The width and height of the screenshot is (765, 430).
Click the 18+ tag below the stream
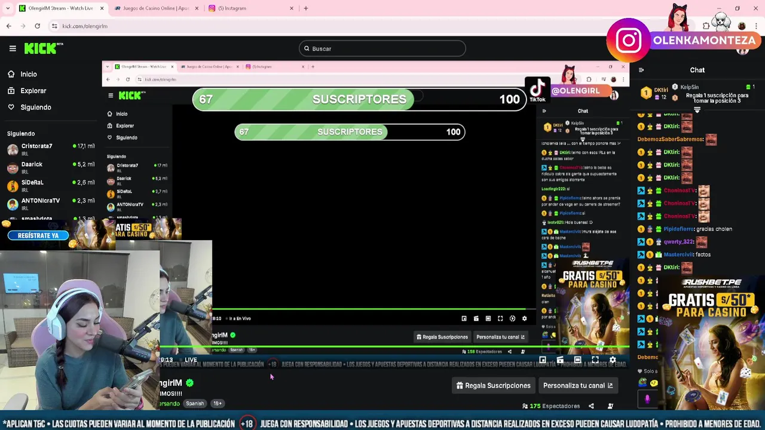pyautogui.click(x=218, y=404)
